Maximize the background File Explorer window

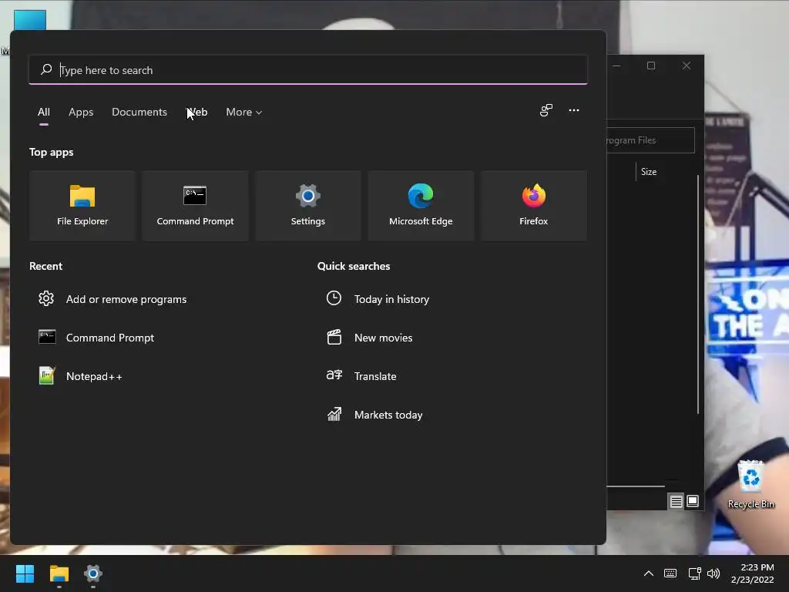651,66
